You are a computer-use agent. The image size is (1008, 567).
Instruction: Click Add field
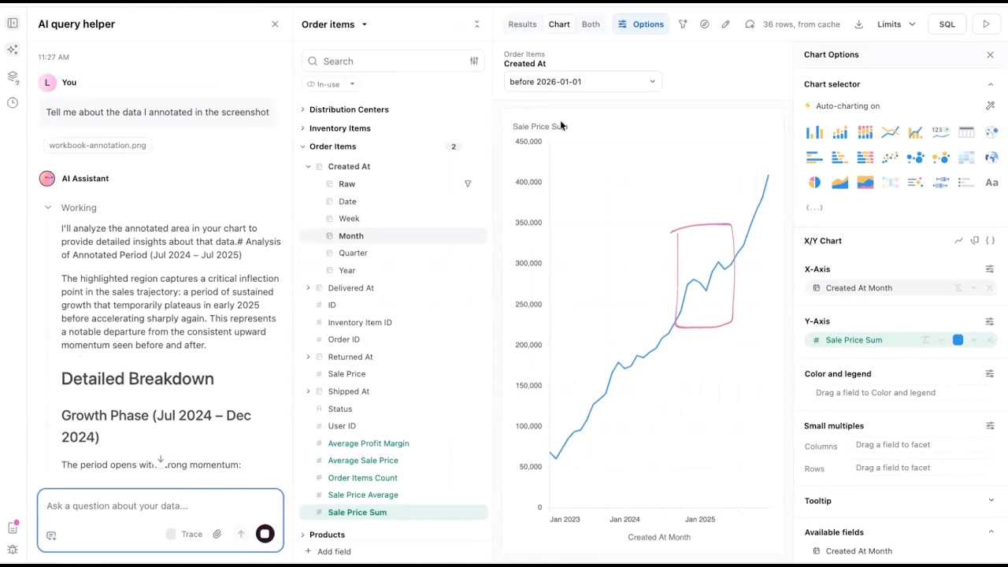tap(328, 551)
